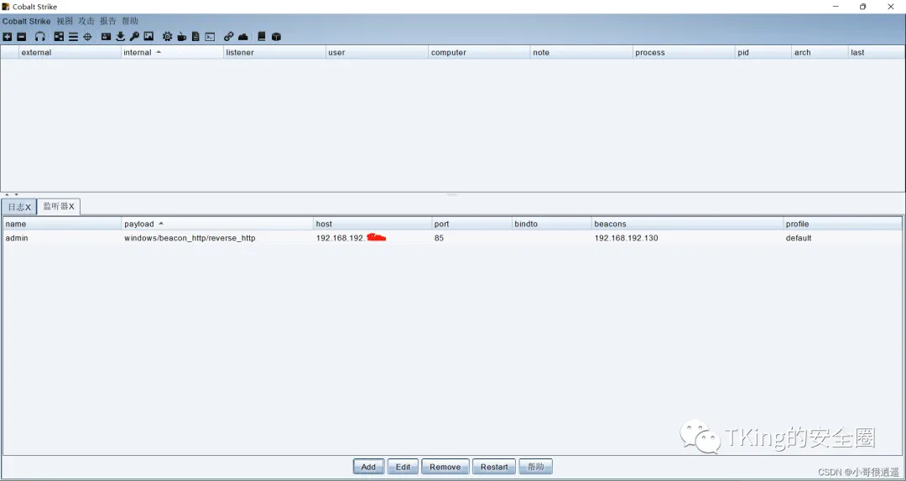Switch to session table view icon

pyautogui.click(x=73, y=36)
